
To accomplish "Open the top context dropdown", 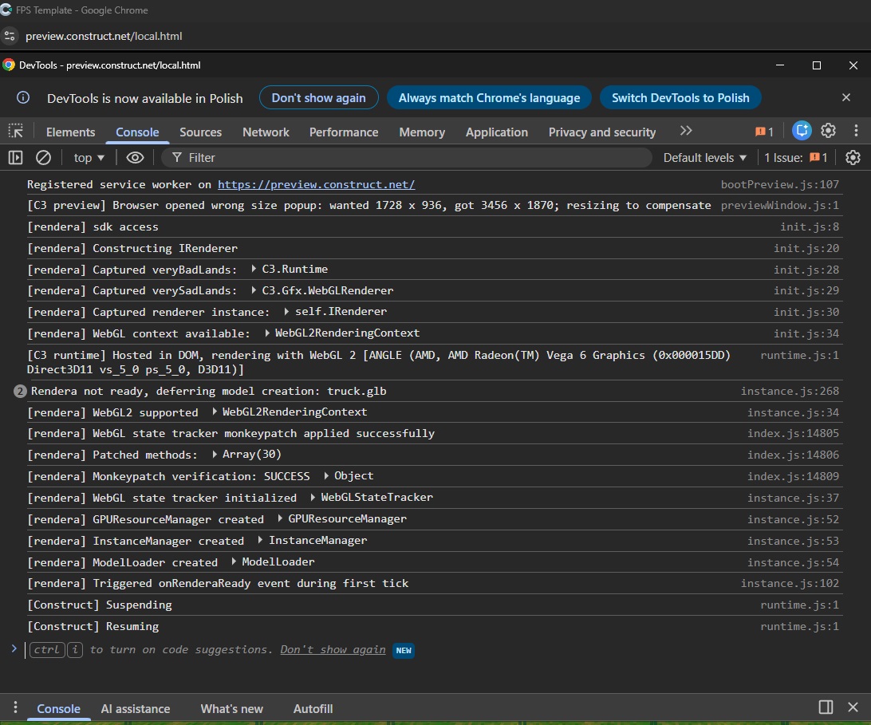I will pos(89,158).
